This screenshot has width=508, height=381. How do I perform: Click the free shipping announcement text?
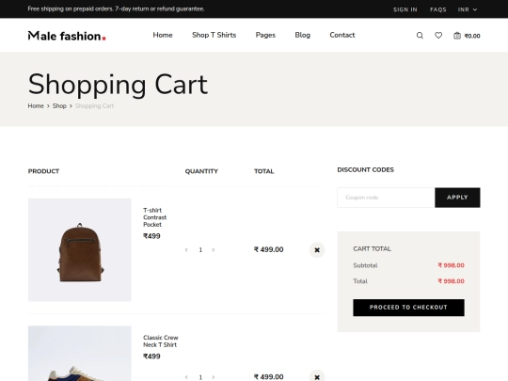click(116, 9)
